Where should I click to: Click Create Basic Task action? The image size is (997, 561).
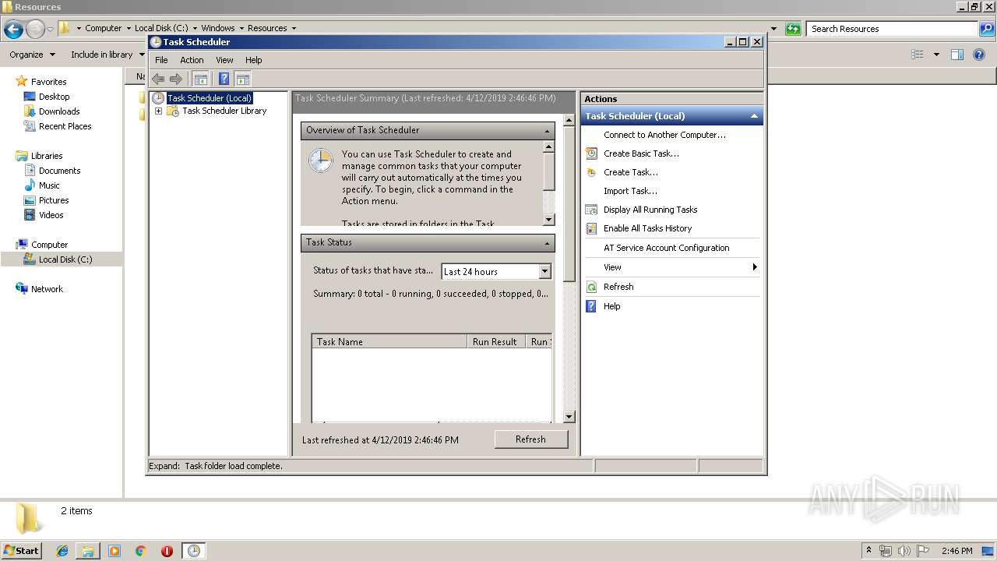pos(641,153)
